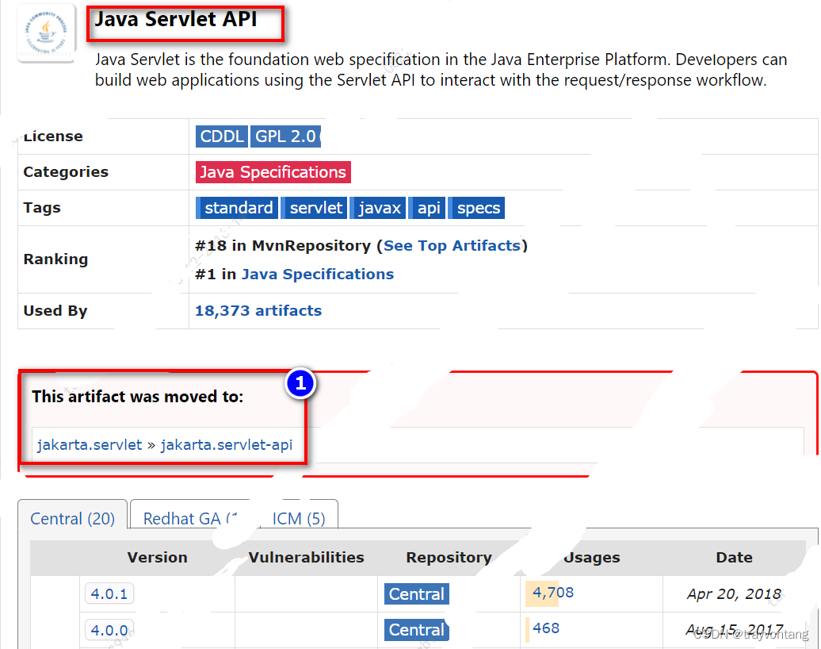Screen dimensions: 821x649
Task: Click the Apr 20, 2018 date cell
Action: [734, 593]
